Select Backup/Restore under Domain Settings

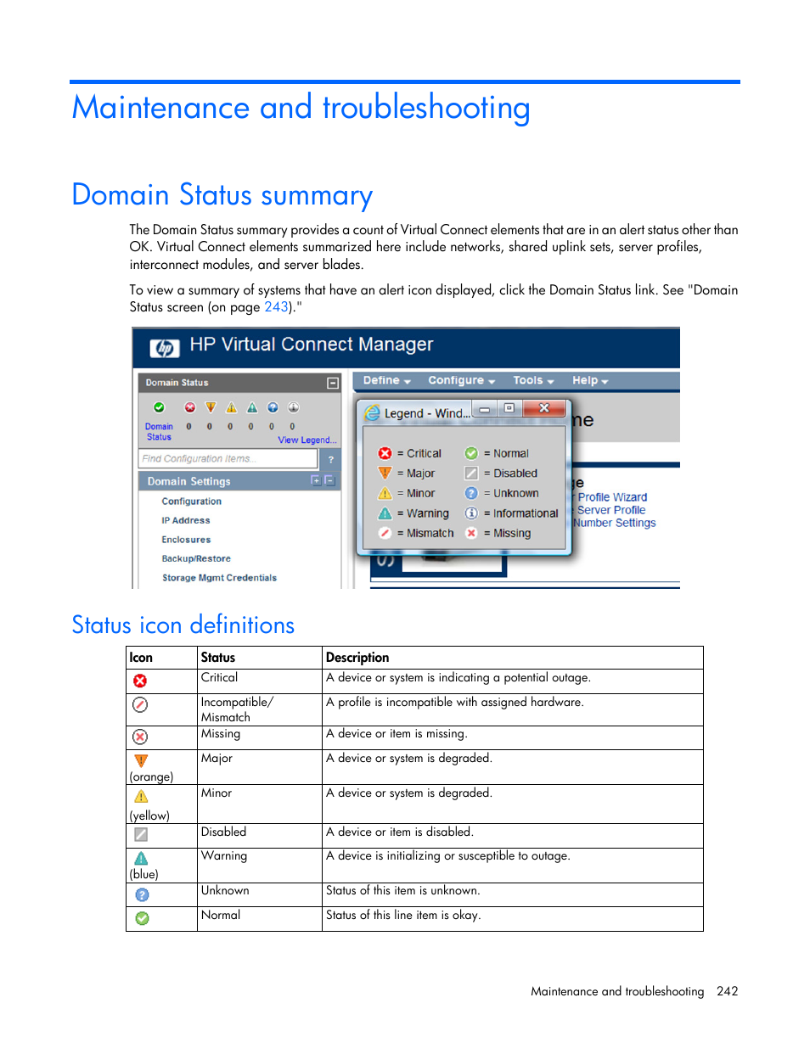pos(196,558)
